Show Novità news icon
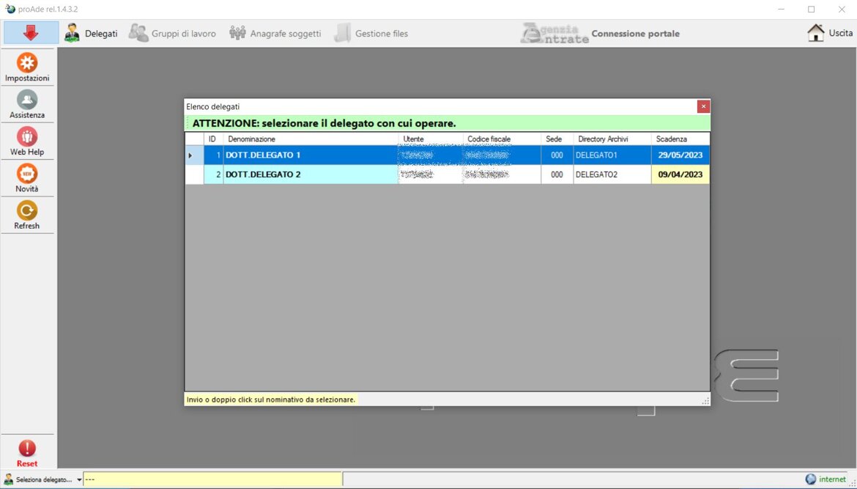The width and height of the screenshot is (857, 489). click(x=27, y=174)
